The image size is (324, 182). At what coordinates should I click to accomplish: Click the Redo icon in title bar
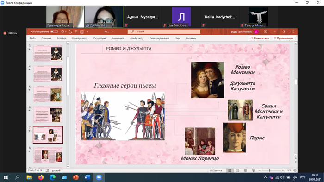(x=70, y=31)
